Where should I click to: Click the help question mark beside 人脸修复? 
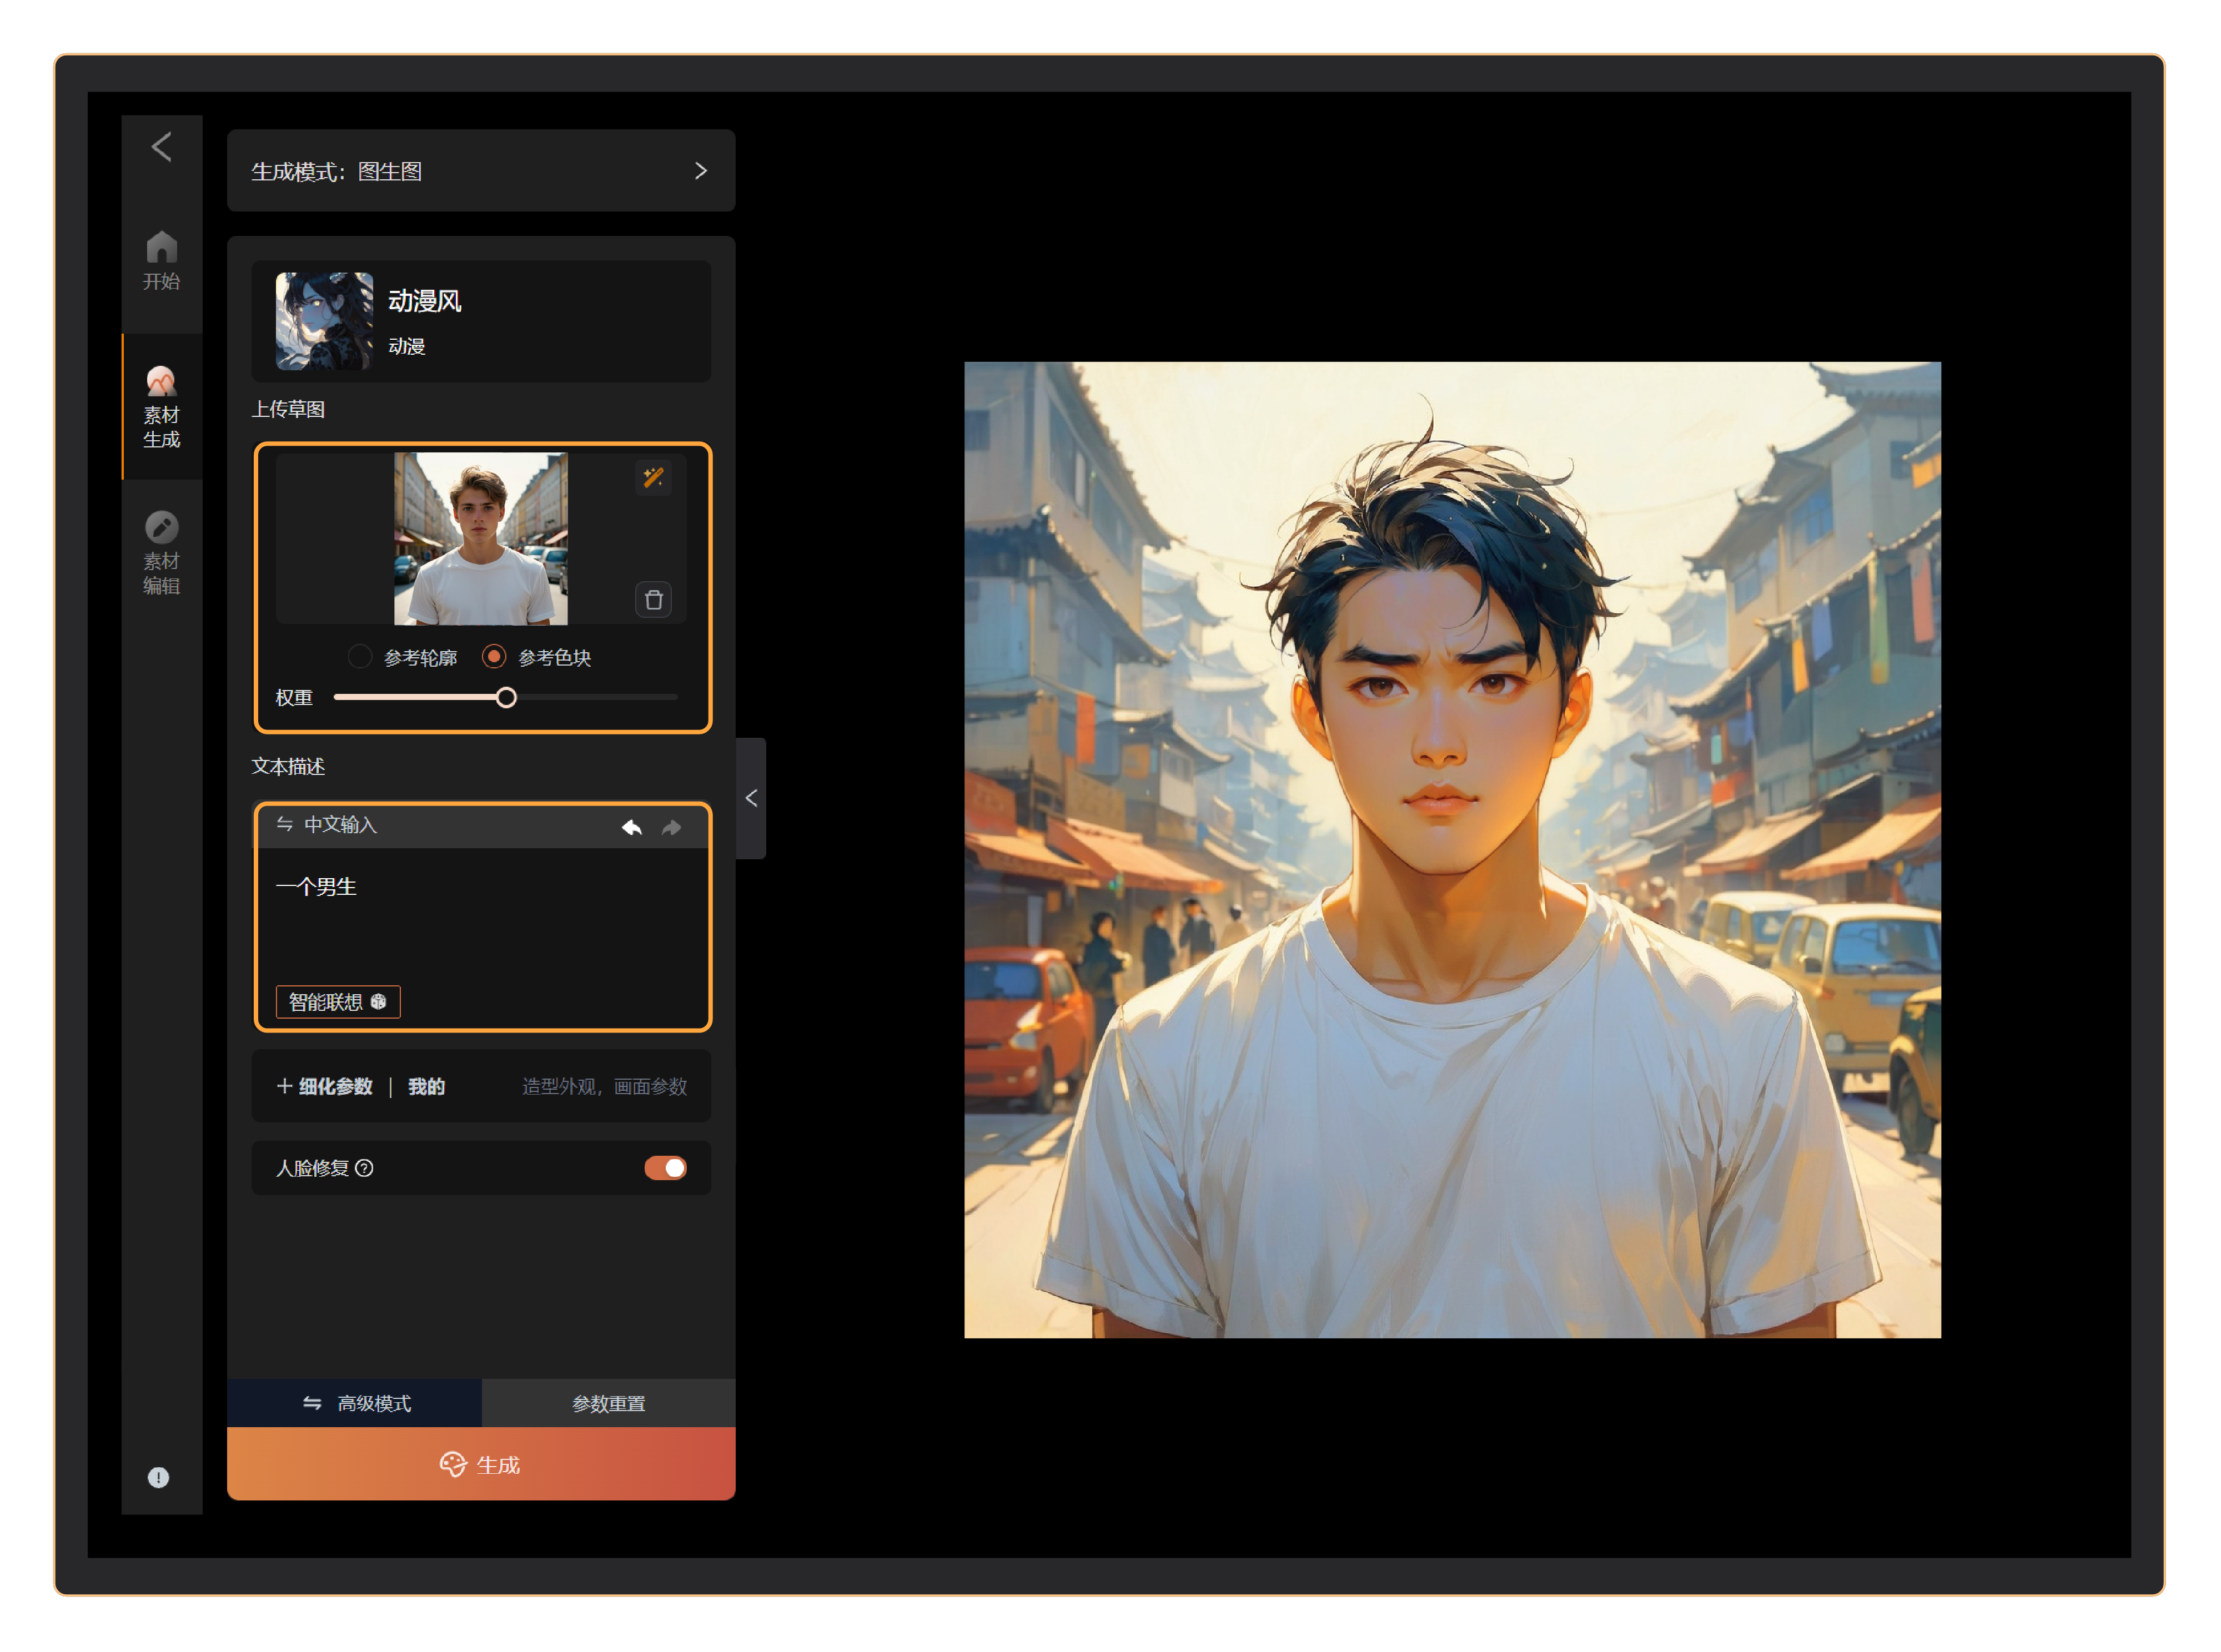point(364,1168)
